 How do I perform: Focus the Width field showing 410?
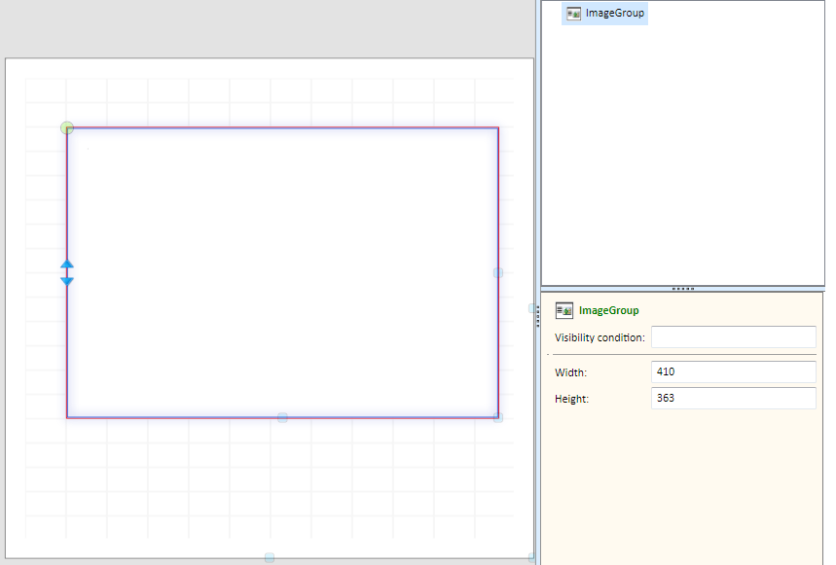pyautogui.click(x=733, y=372)
